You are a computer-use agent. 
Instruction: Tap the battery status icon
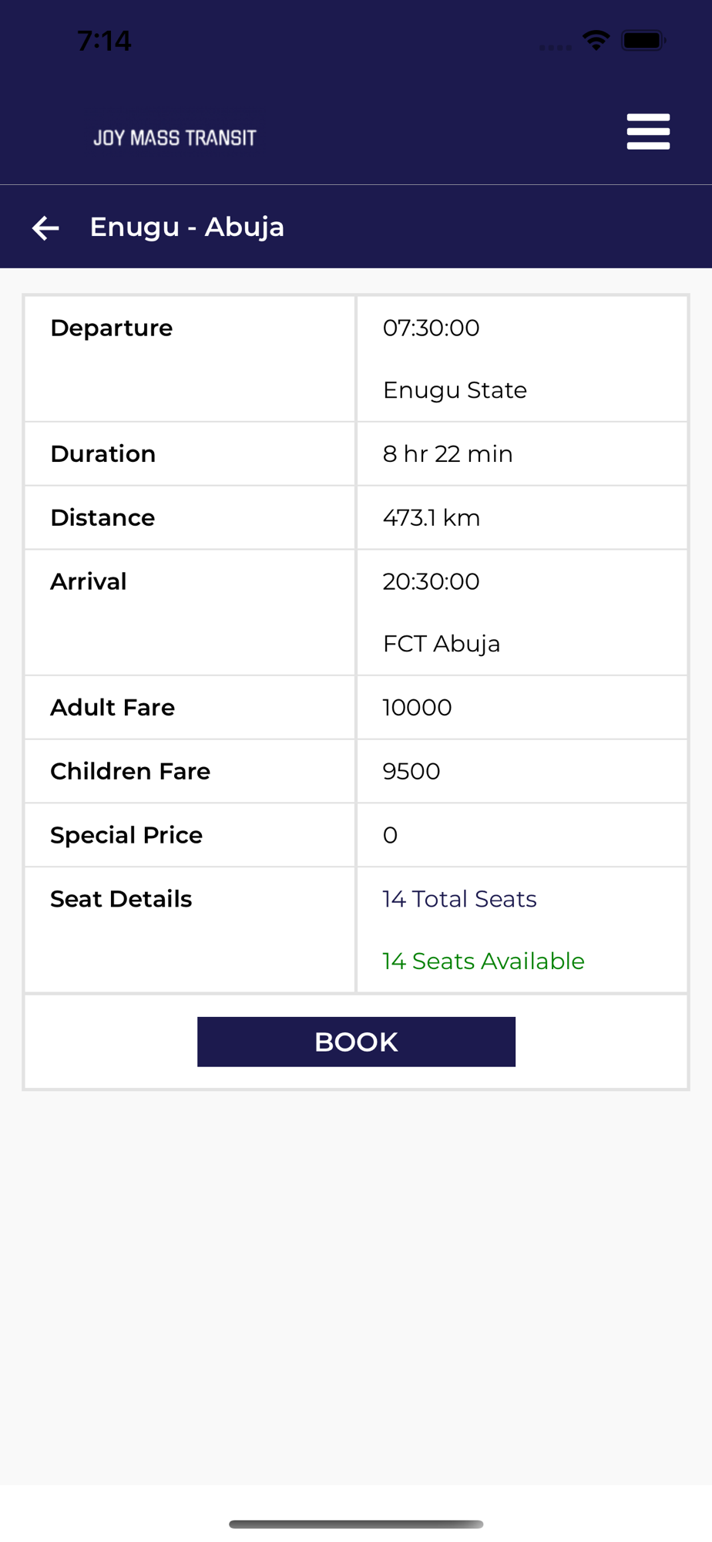pyautogui.click(x=643, y=40)
